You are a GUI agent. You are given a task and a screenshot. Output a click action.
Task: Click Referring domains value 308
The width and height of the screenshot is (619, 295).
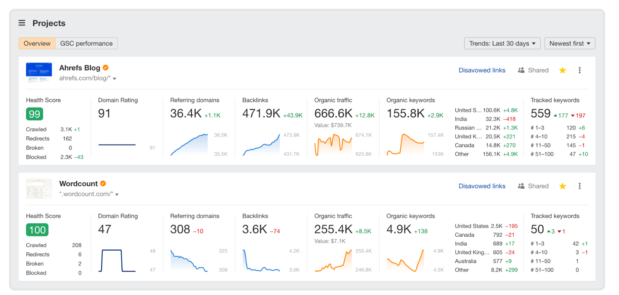click(x=180, y=229)
